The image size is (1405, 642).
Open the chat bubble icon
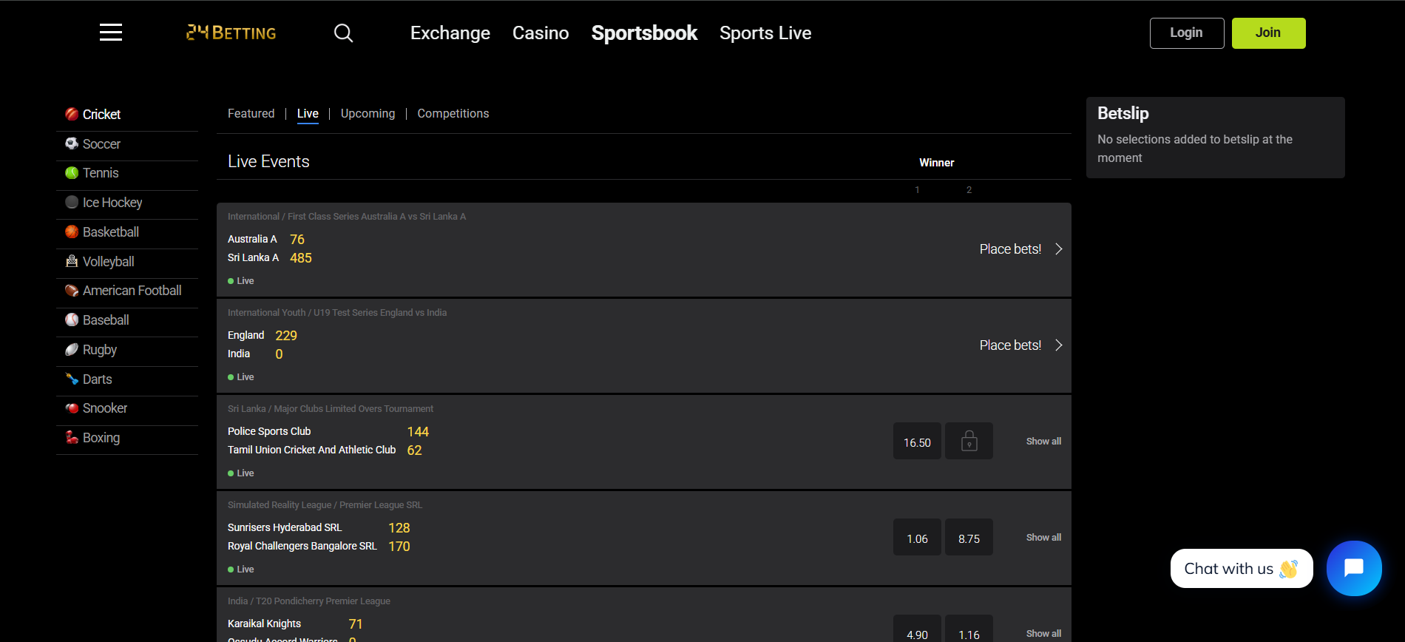[1353, 568]
